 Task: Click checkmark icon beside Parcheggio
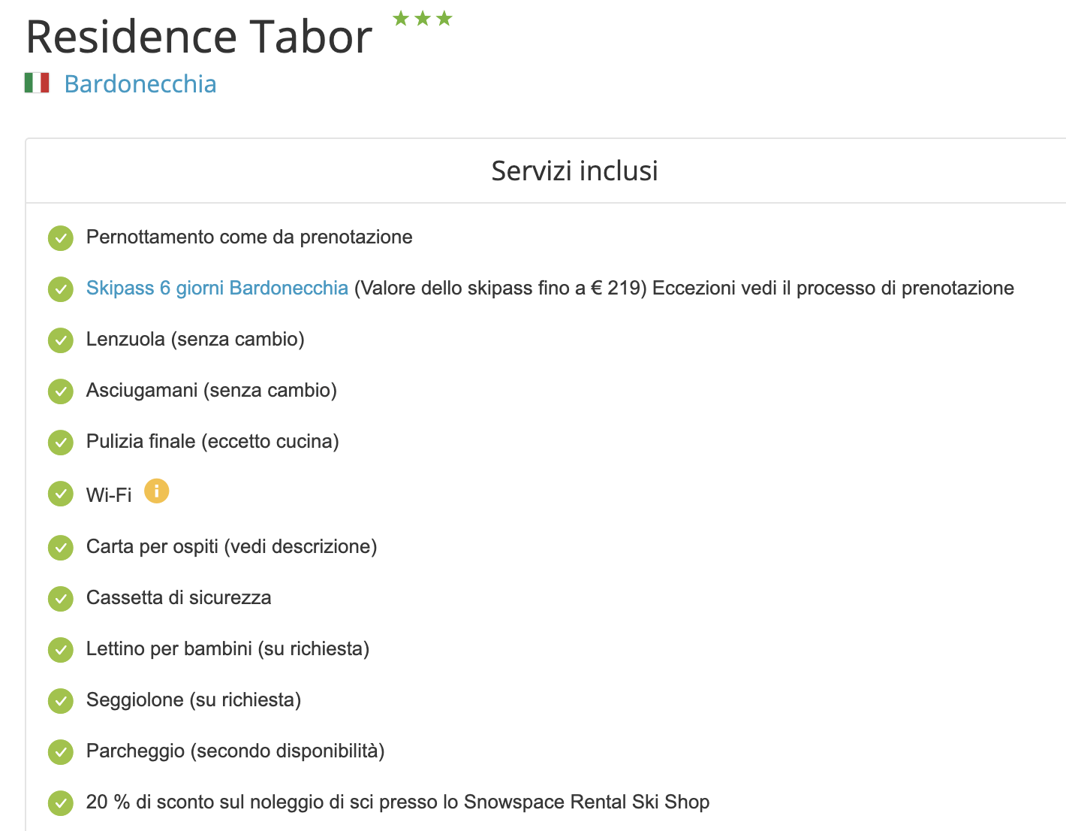pos(61,752)
